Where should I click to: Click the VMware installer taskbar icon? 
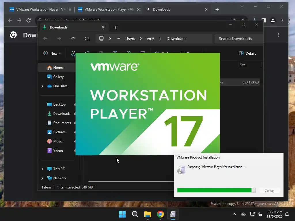click(173, 214)
